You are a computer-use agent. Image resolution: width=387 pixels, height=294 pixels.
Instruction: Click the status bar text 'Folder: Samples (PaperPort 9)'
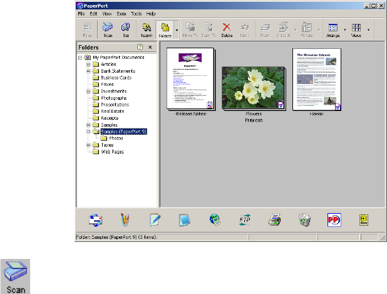(x=116, y=237)
